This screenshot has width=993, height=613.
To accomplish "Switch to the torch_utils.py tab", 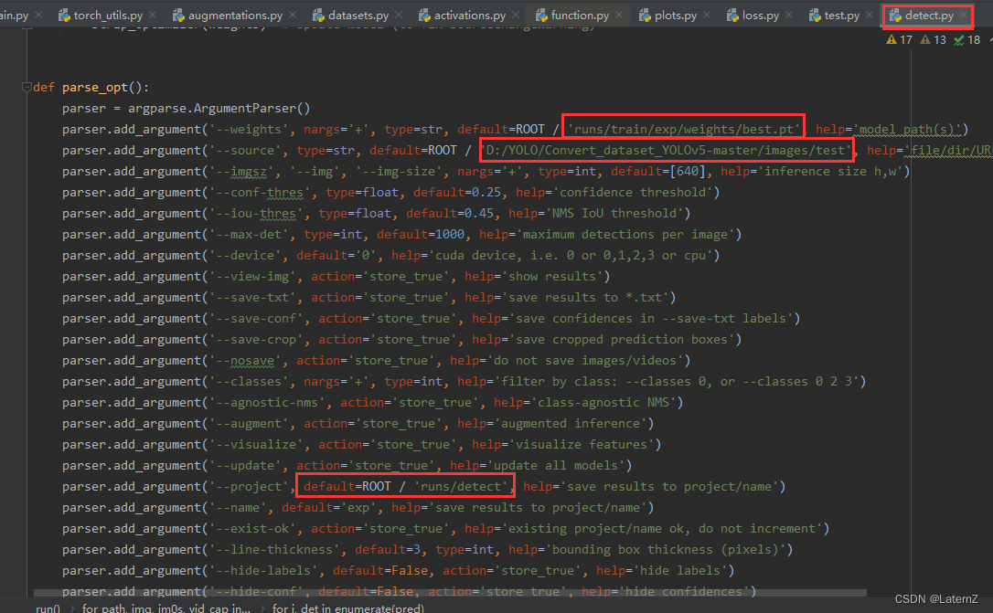I will pos(100,16).
